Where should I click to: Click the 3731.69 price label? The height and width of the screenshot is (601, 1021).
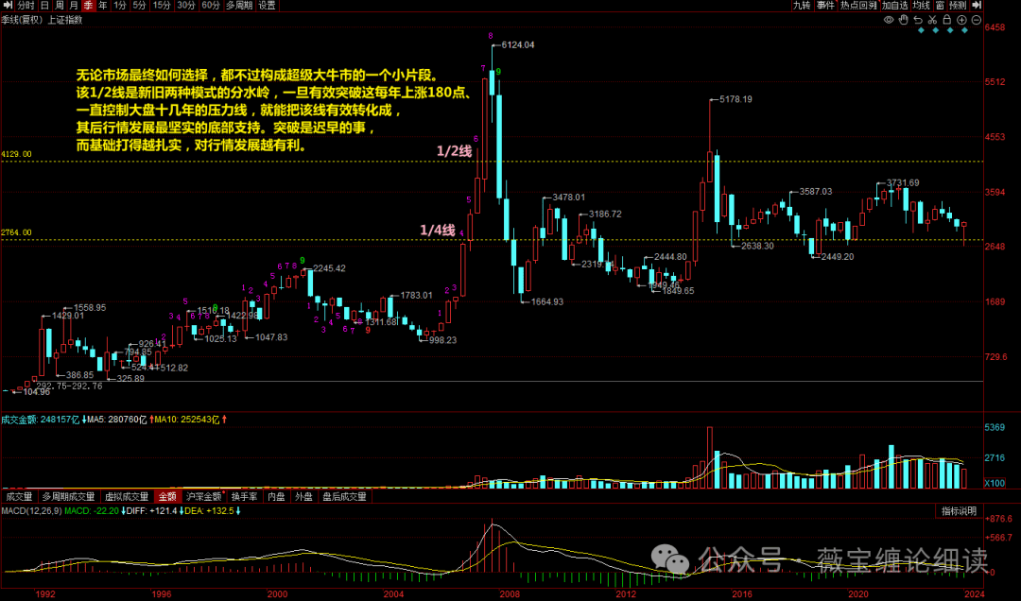pos(903,183)
